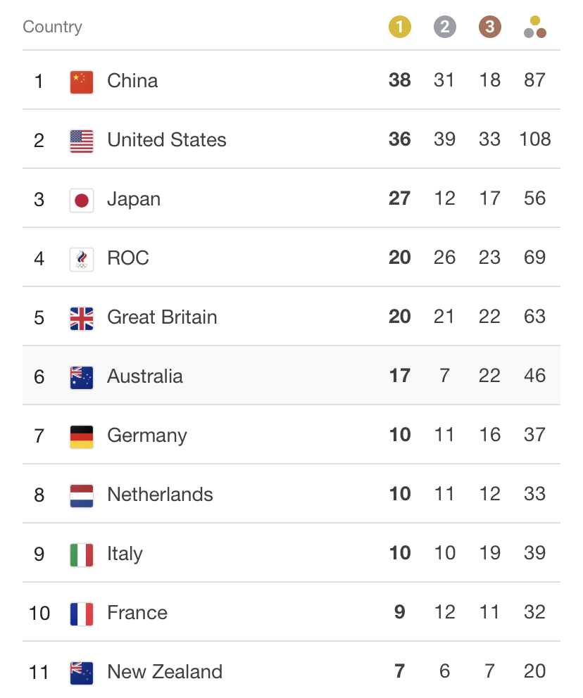Click the gold medal column icon

[x=399, y=27]
